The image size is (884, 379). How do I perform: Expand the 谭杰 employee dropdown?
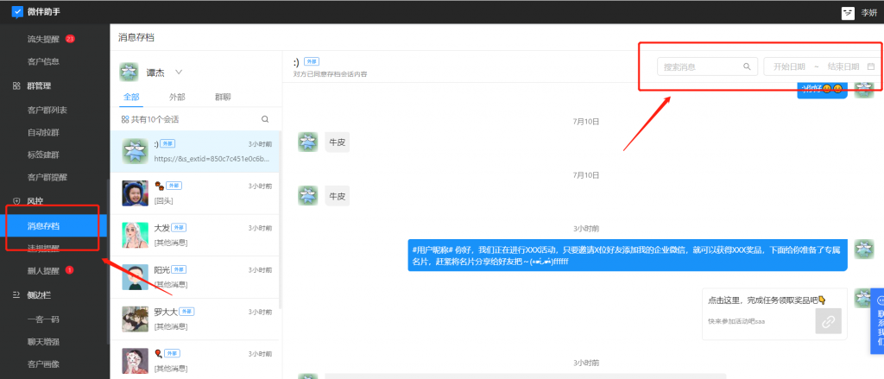179,72
